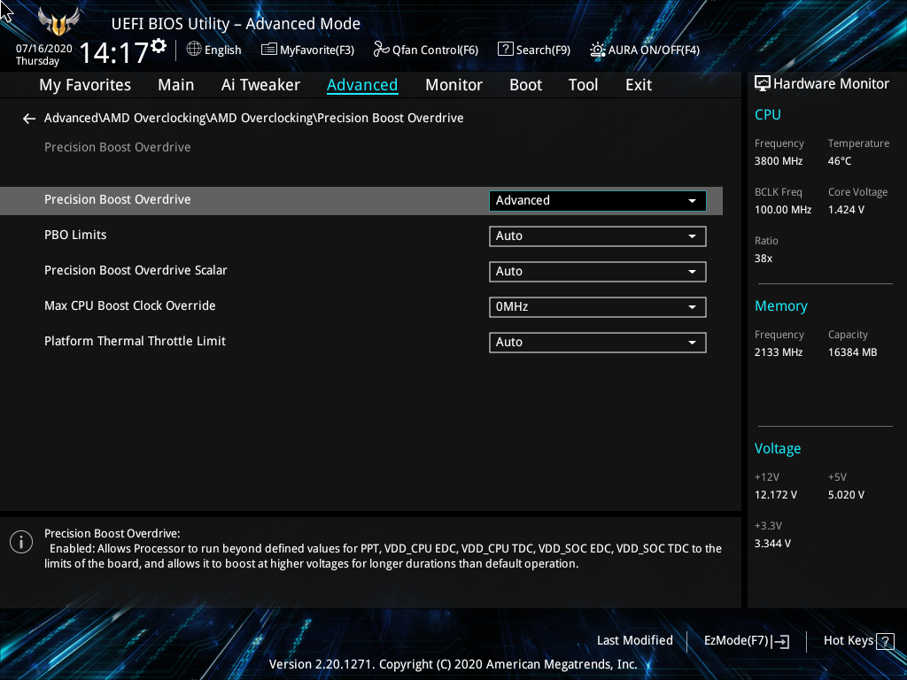907x680 pixels.
Task: Click BCLK Freq 100.00 MHz value
Action: coord(783,210)
